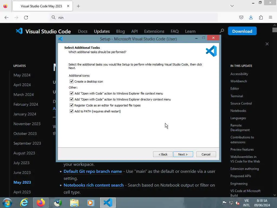Open media player taskbar icon

91,203
